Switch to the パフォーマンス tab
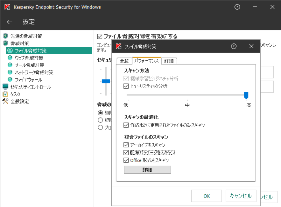 (147, 61)
